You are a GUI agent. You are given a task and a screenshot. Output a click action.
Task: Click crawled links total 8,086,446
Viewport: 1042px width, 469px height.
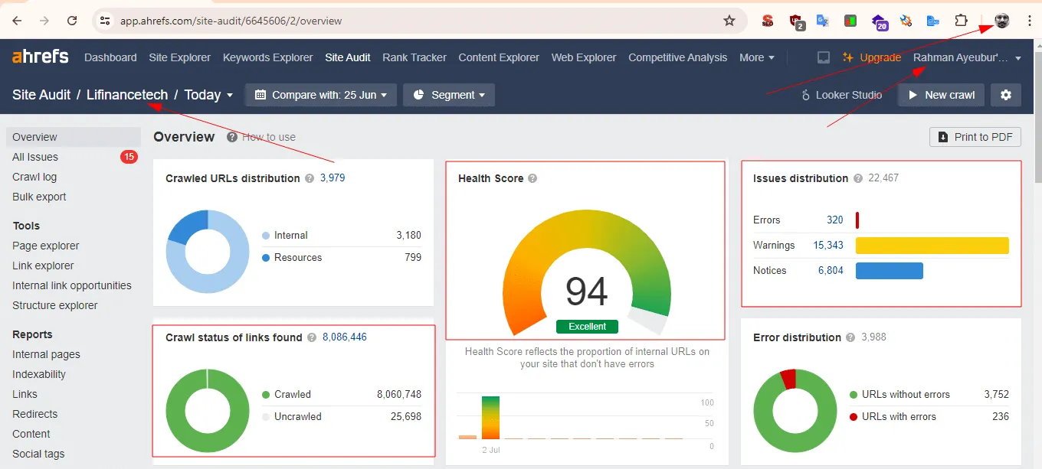point(344,337)
